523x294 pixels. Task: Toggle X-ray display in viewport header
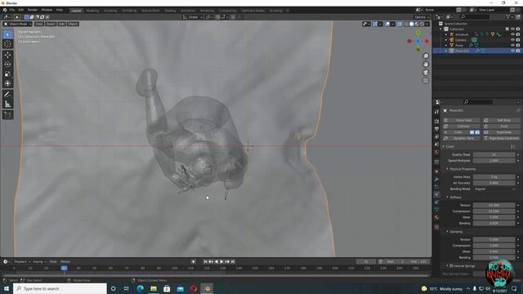point(400,24)
